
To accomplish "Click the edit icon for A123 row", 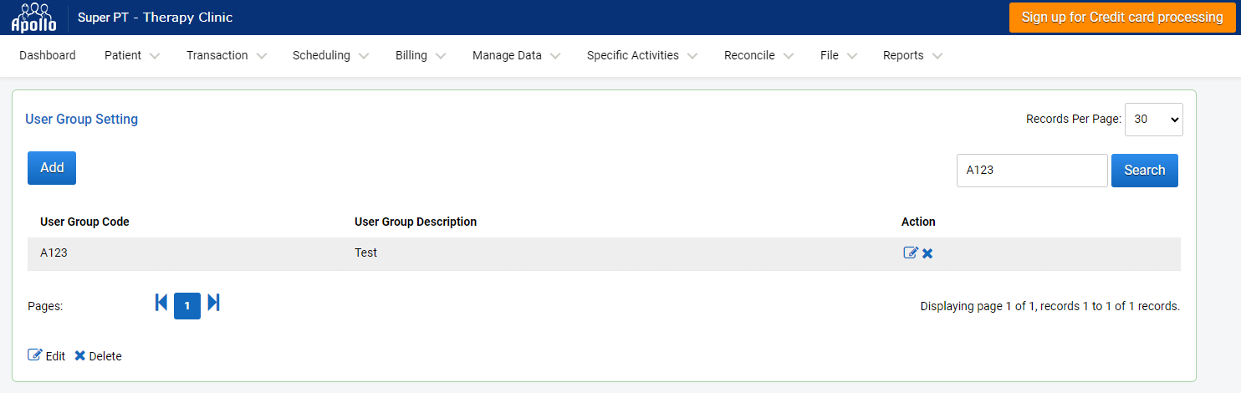I will point(911,253).
